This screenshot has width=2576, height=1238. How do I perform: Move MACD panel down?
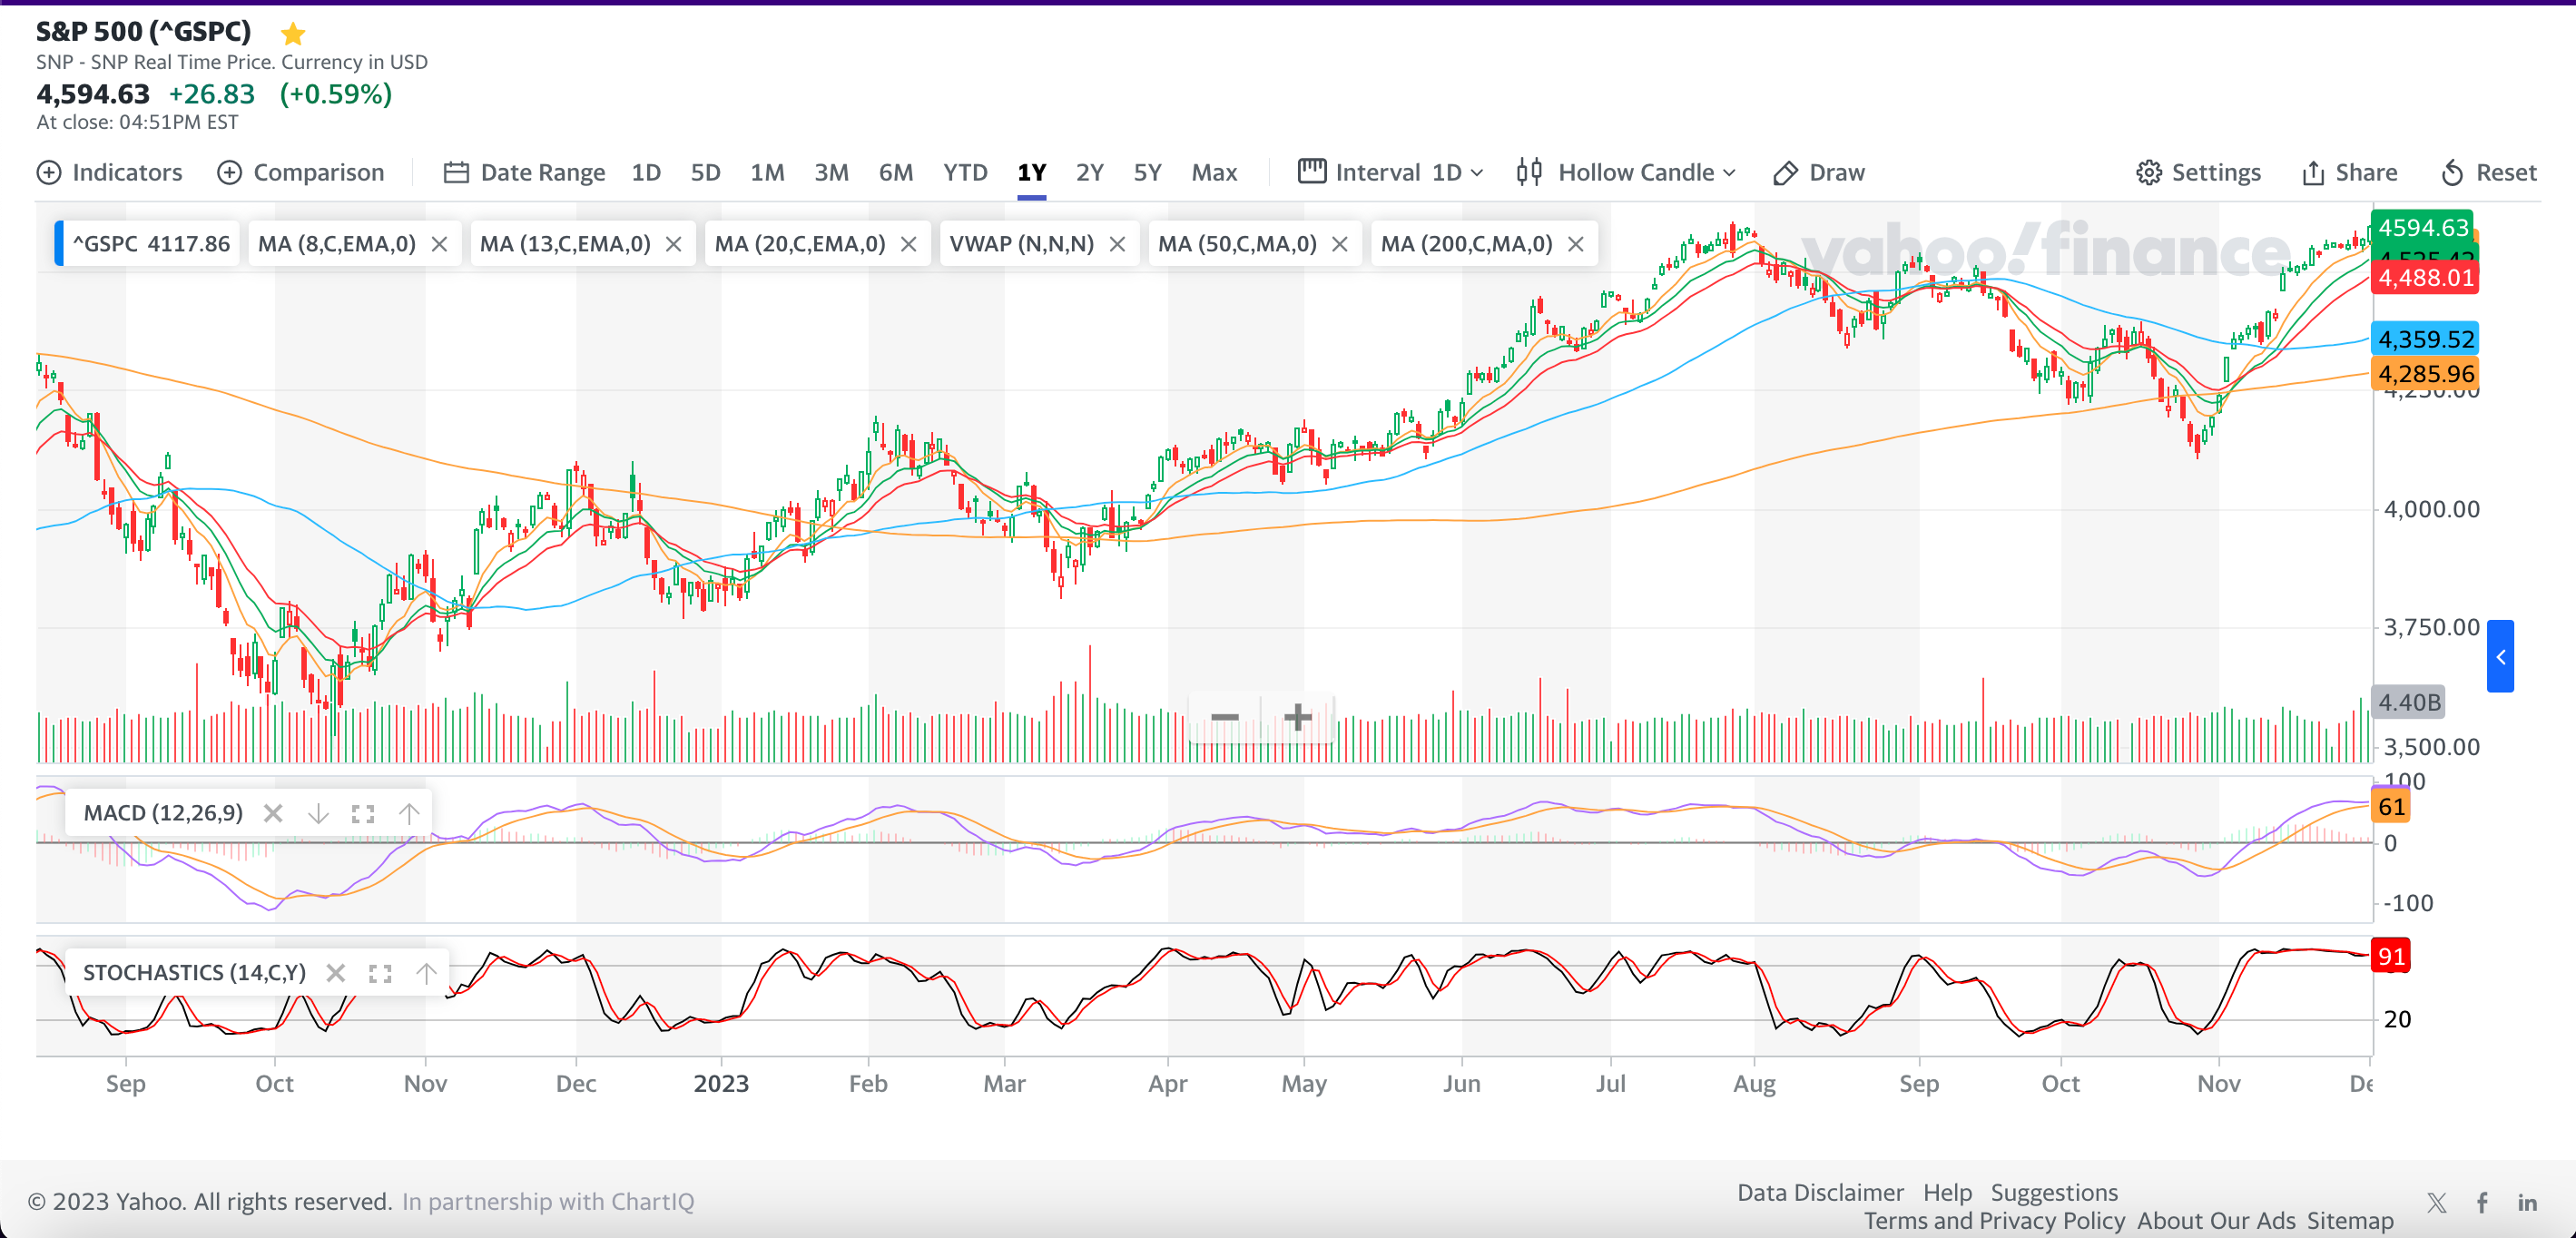coord(318,814)
